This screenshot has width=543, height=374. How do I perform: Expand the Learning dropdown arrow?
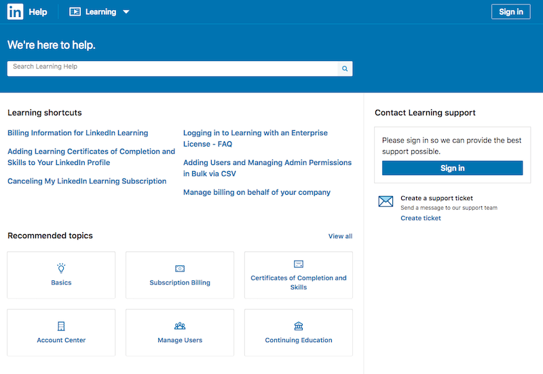pos(126,12)
